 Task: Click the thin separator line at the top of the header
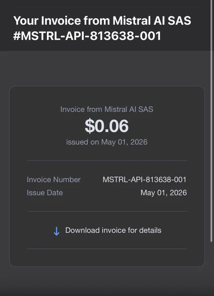point(107,7)
